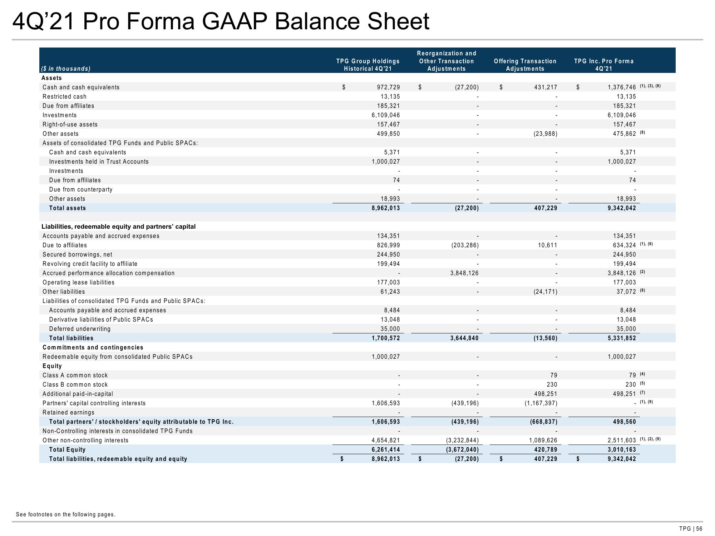
Task: Click the historical value 18,993 for Other assets
Action: [x=390, y=199]
